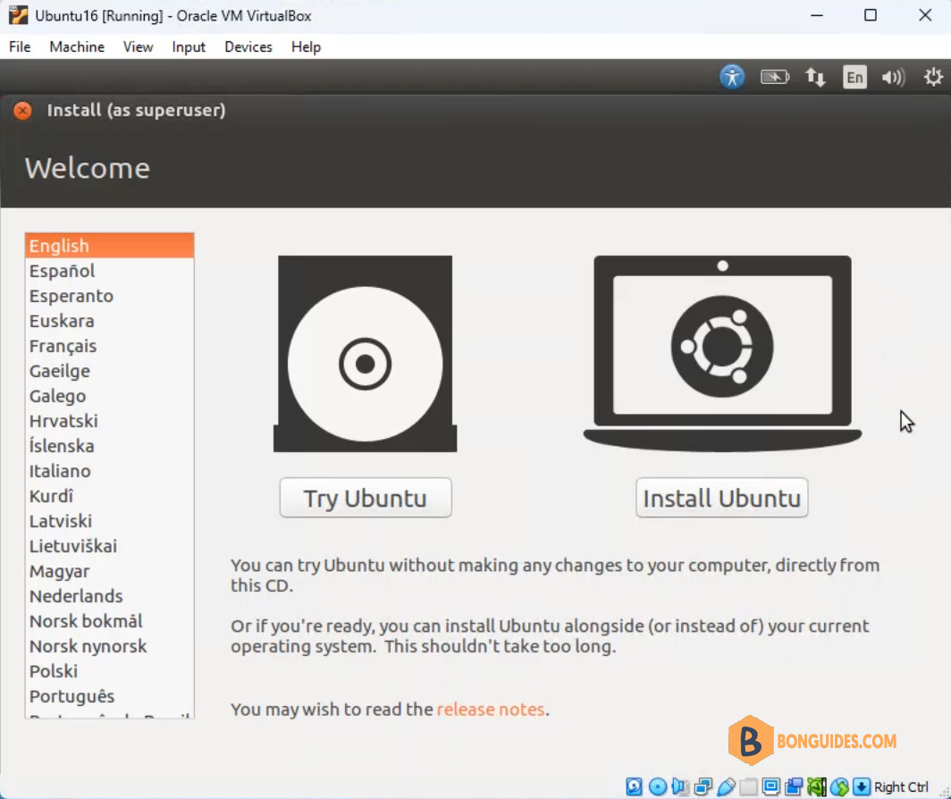Viewport: 951px width, 799px height.
Task: Click the battery status indicator
Action: [x=775, y=77]
